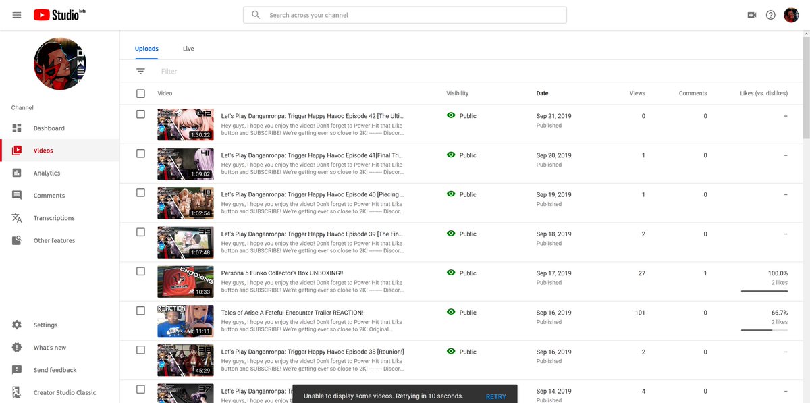810x403 pixels.
Task: Open the Episode 39 video thumbnail
Action: click(x=186, y=242)
